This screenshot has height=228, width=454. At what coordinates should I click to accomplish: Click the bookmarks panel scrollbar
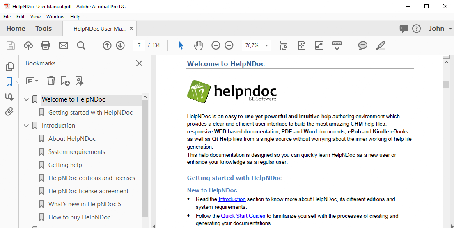(x=145, y=159)
